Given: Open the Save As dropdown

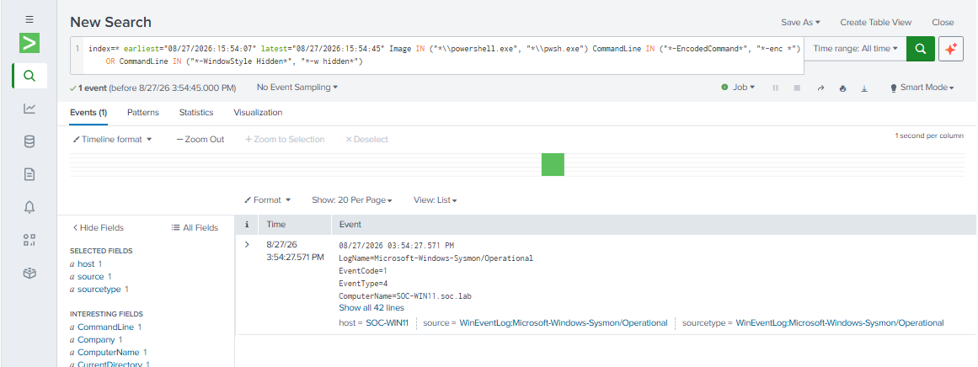Looking at the screenshot, I should [800, 22].
